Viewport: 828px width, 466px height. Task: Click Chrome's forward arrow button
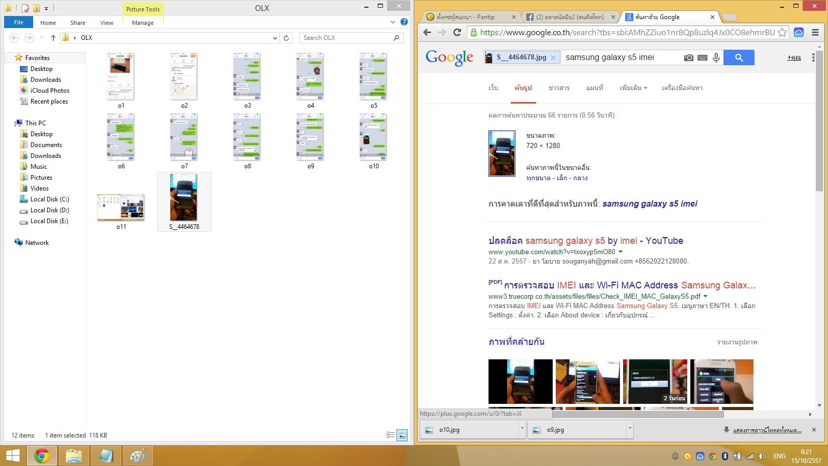pos(442,32)
